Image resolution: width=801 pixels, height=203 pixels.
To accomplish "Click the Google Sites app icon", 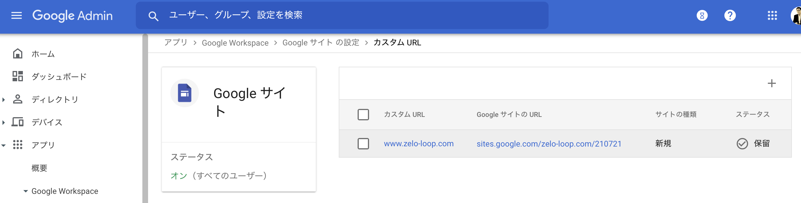I will coord(184,93).
